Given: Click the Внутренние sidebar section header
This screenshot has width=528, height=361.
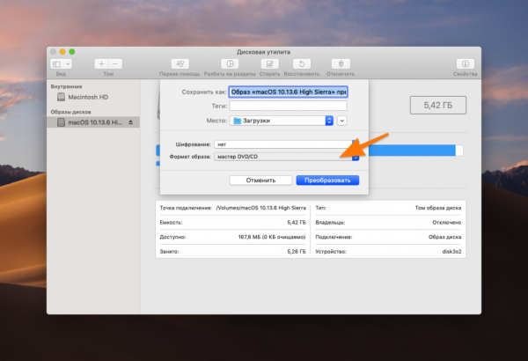Looking at the screenshot, I should (66, 86).
